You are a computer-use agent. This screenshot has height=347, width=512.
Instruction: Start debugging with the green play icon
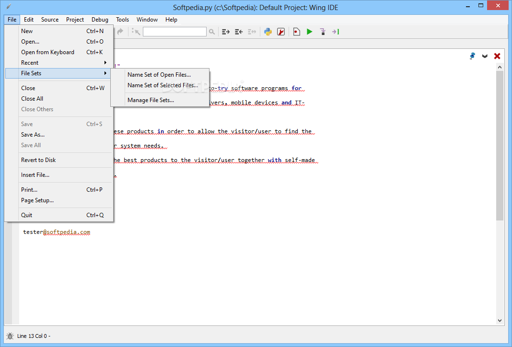tap(310, 32)
